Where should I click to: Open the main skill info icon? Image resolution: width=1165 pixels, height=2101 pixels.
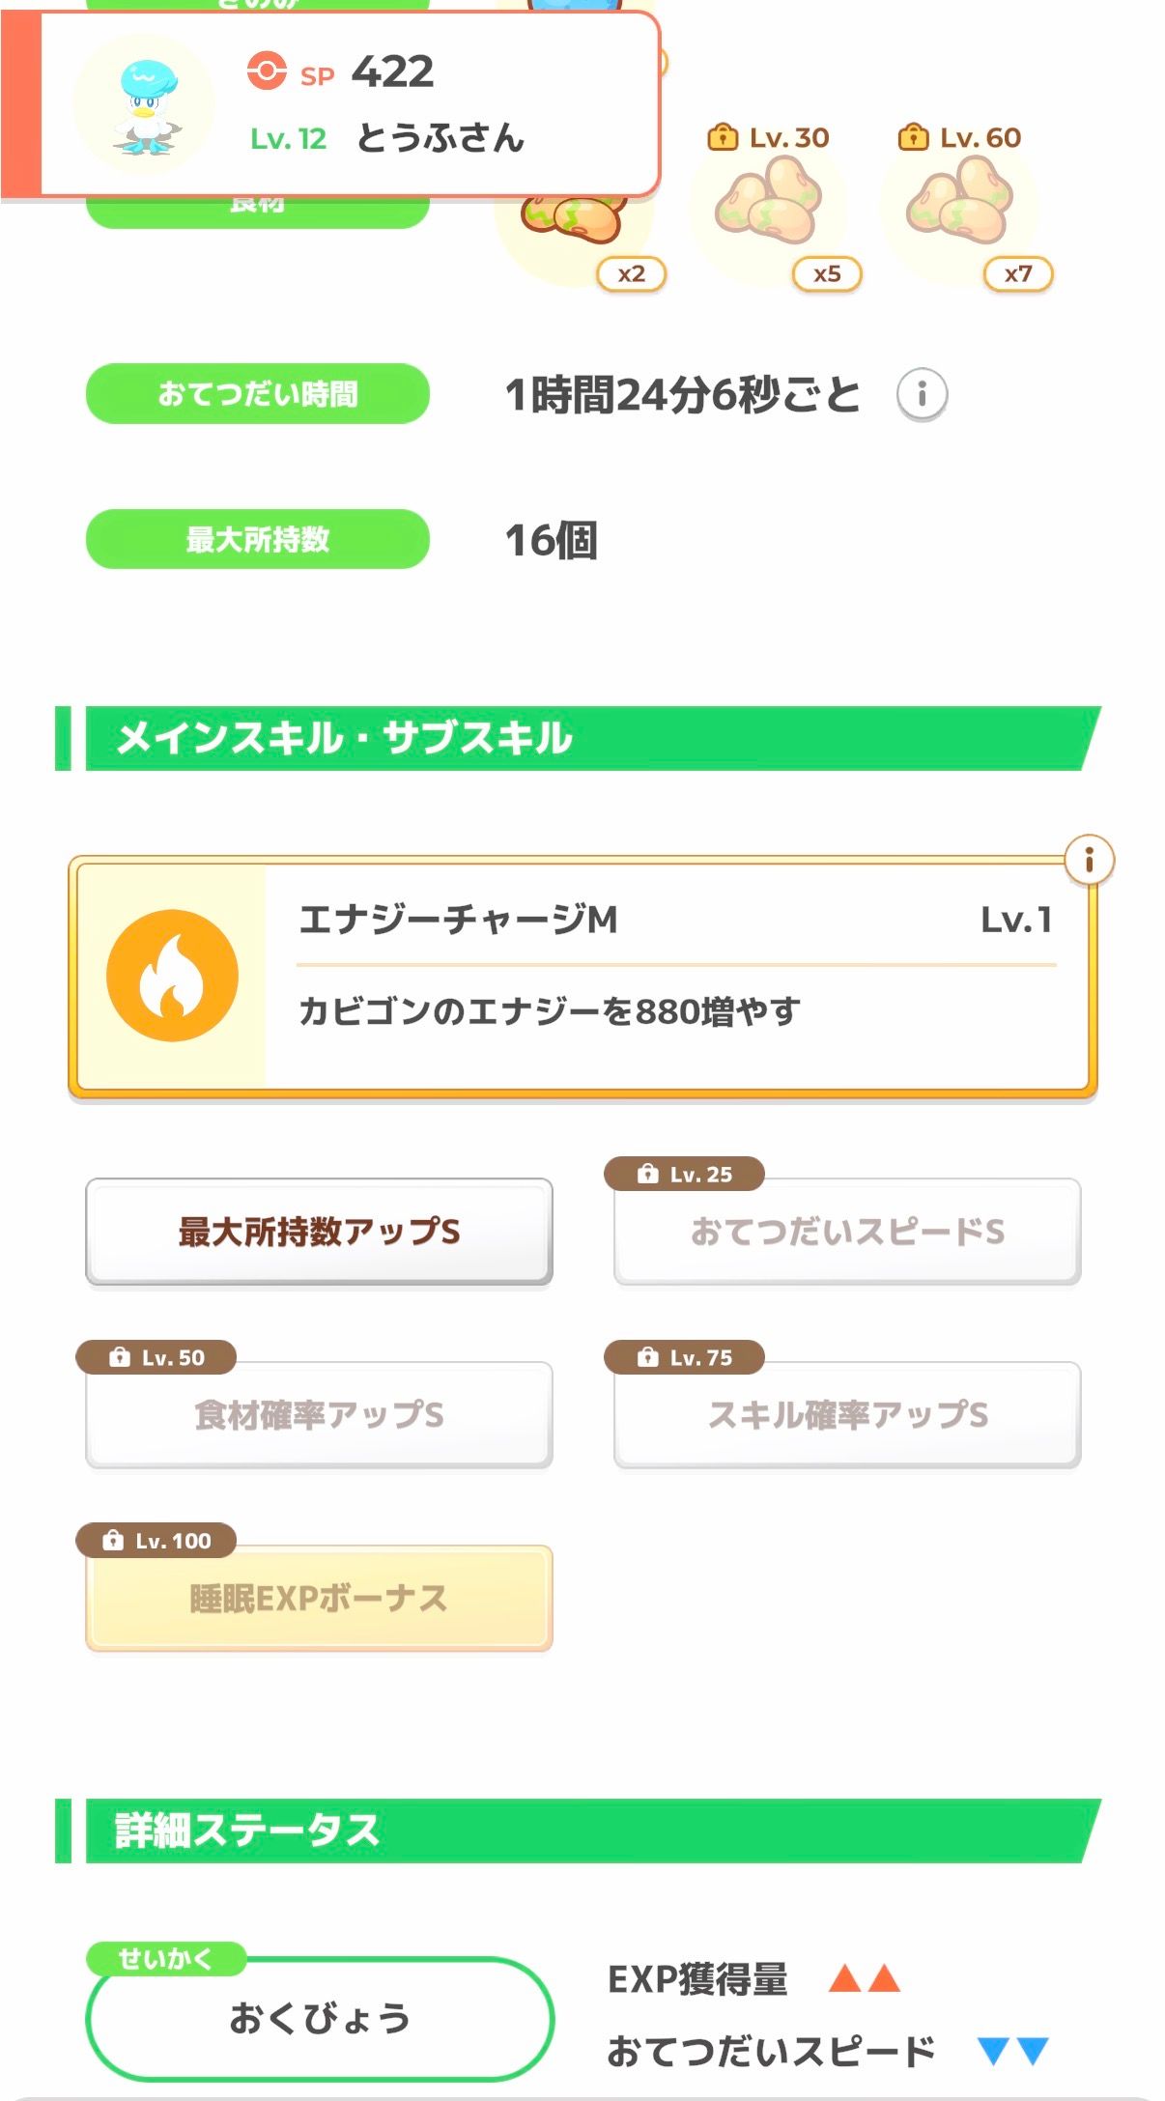coord(1089,859)
